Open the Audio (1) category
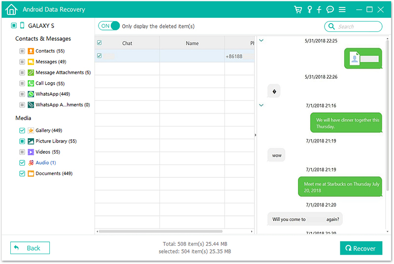Image resolution: width=394 pixels, height=264 pixels. 46,163
